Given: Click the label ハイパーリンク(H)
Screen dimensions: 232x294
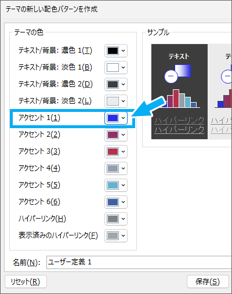Looking at the screenshot, I should [x=42, y=219].
